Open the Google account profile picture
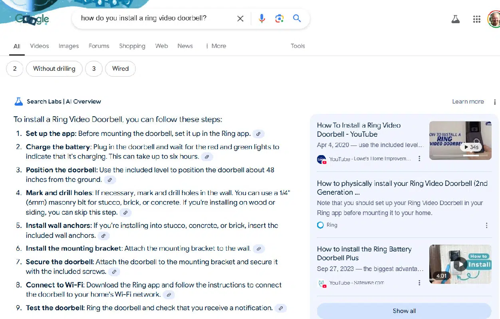This screenshot has height=319, width=500. click(494, 19)
